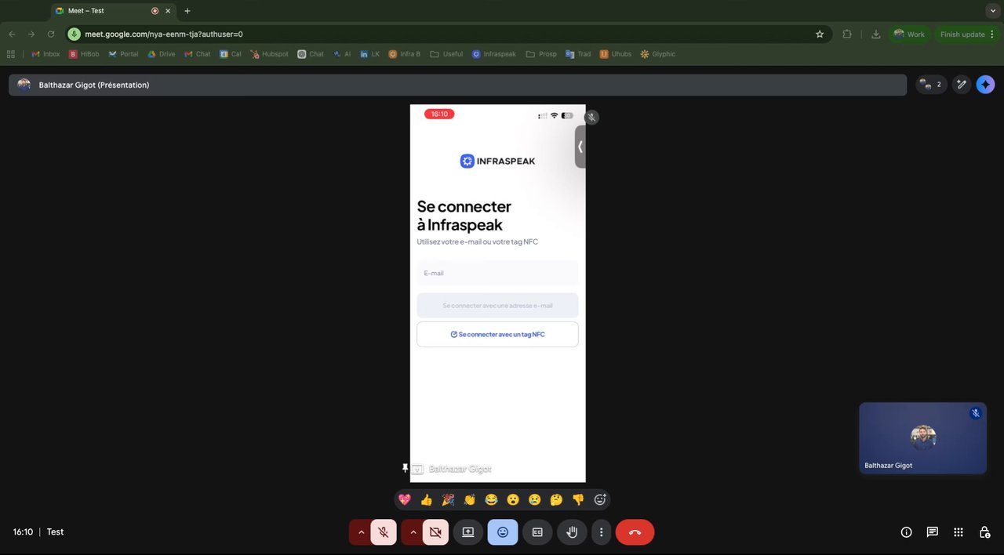Turn on closed captions
1004x555 pixels.
537,531
